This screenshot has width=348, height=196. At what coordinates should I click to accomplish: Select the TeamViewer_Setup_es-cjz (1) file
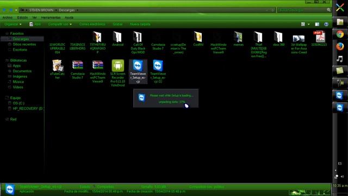coord(158,71)
